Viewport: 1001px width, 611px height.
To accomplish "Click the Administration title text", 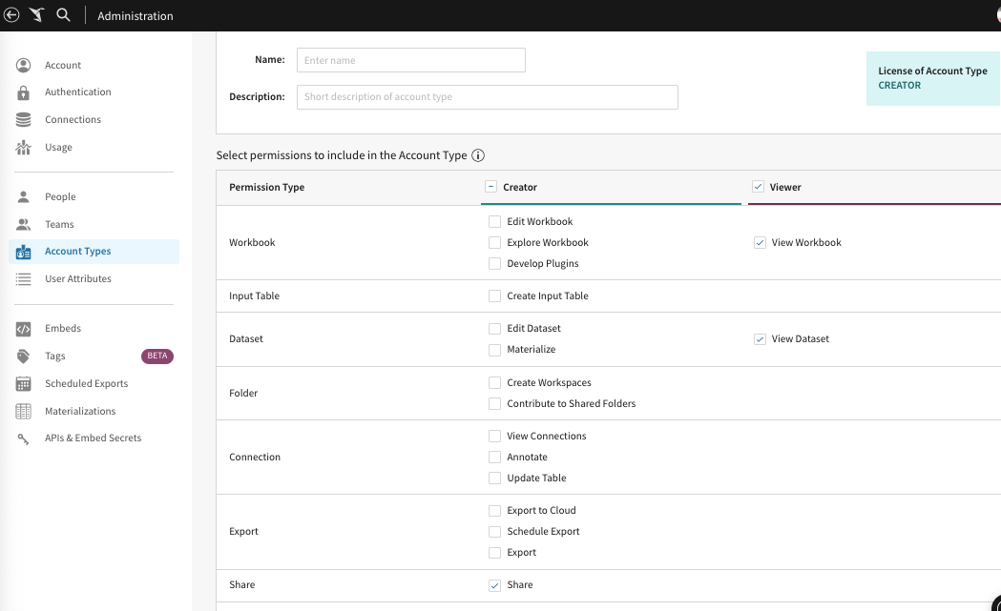I will [x=136, y=16].
